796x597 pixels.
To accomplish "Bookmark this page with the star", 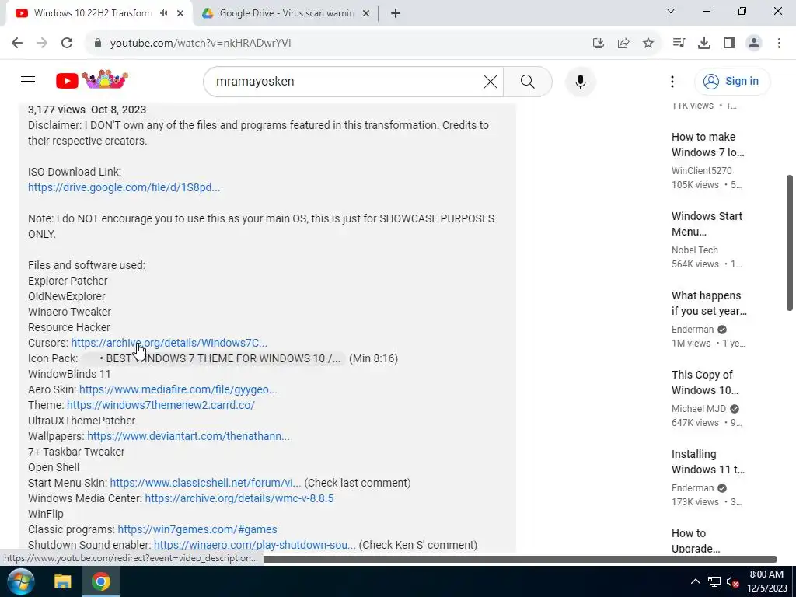I will pos(648,44).
